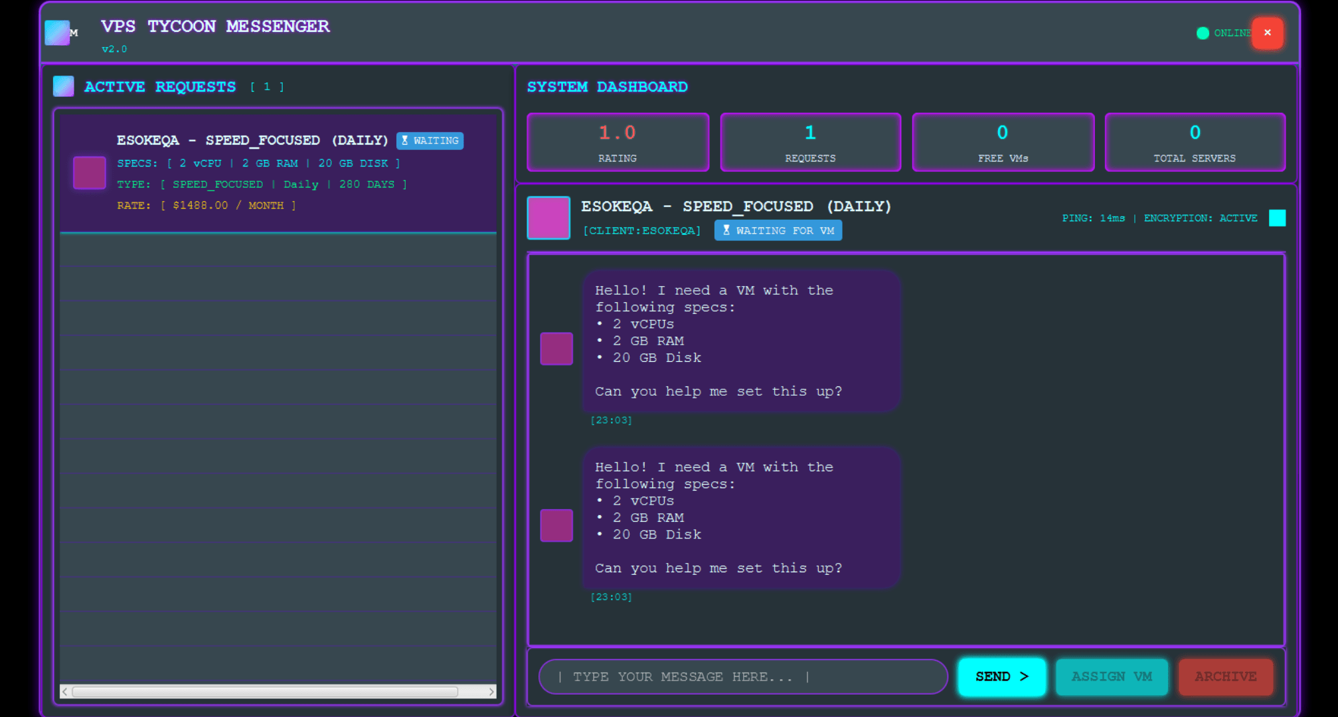Click the cyan encryption status square
Image resolution: width=1338 pixels, height=717 pixels.
pos(1277,218)
